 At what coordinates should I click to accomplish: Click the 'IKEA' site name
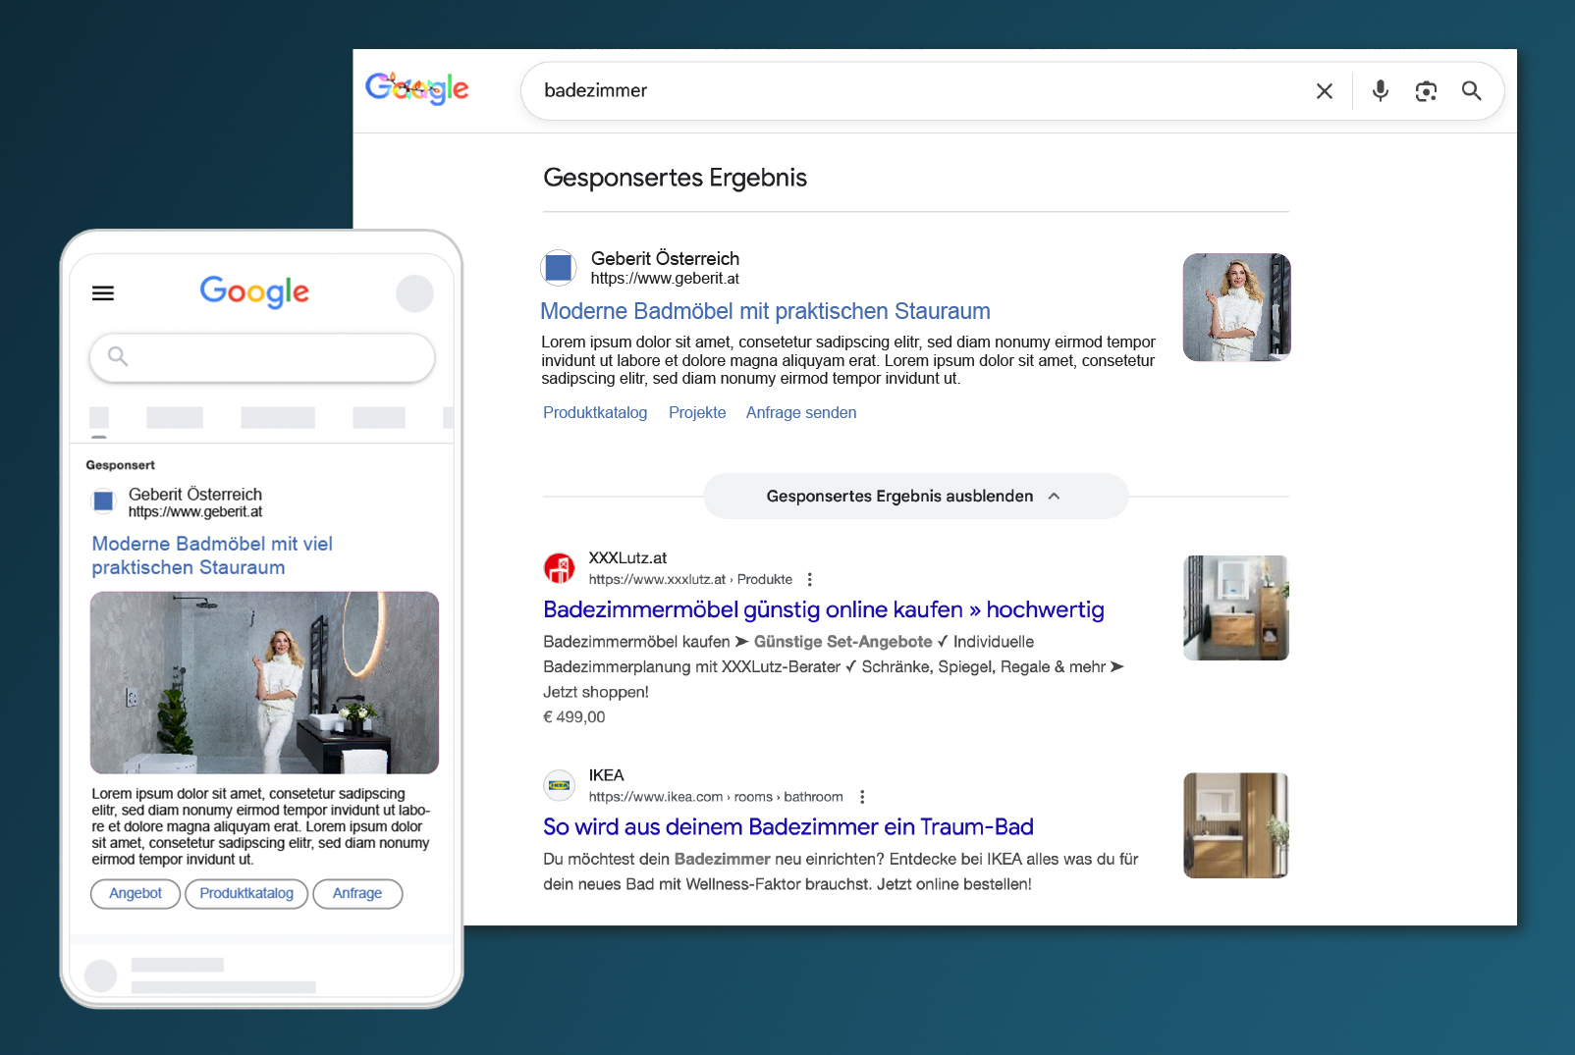(606, 775)
